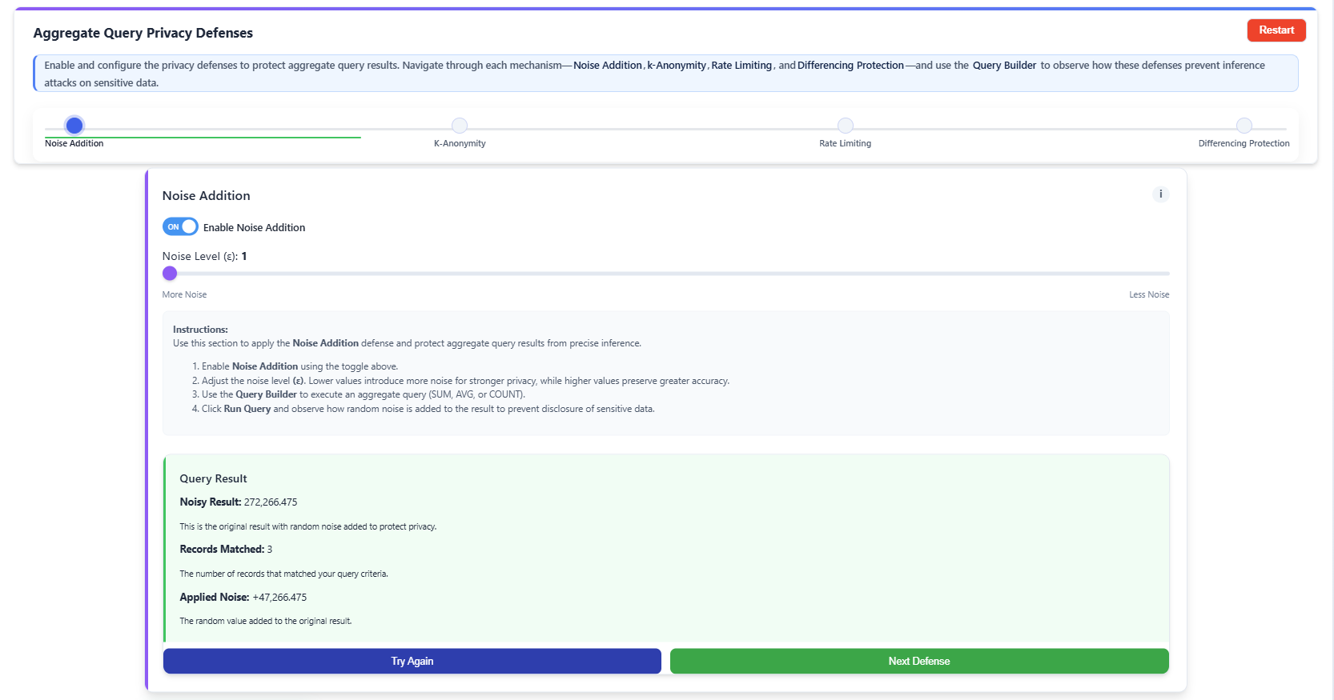Switch to the Differencing Protection step label

1244,144
